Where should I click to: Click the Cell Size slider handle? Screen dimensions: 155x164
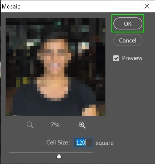(59, 156)
